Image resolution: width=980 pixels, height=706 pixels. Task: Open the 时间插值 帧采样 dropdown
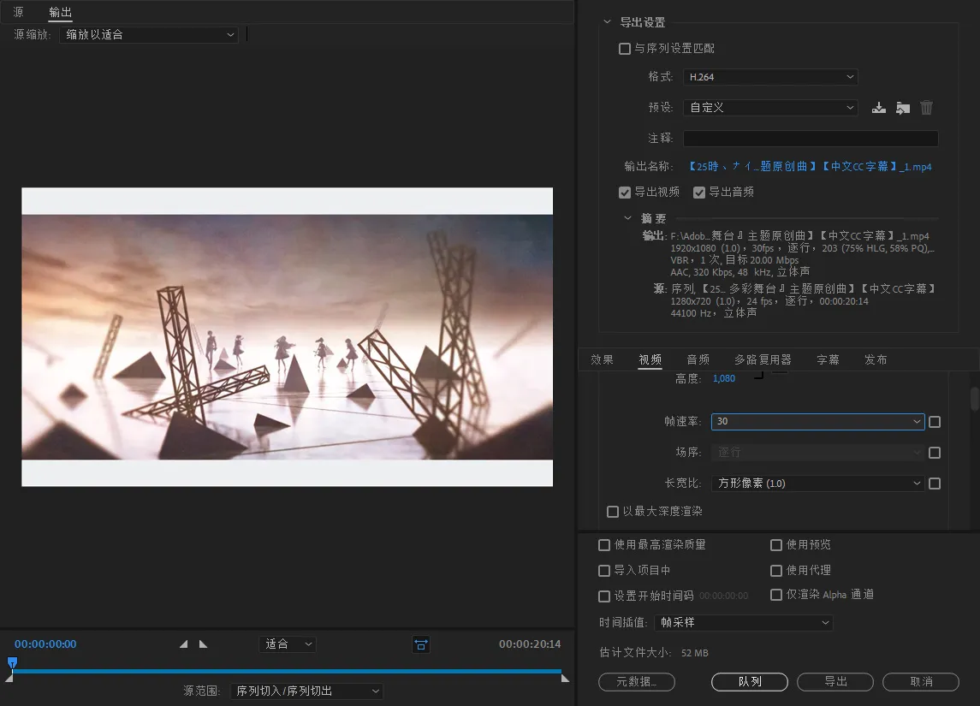(x=743, y=622)
